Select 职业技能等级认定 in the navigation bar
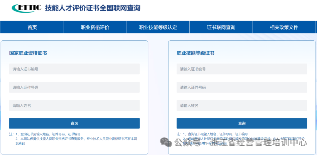The height and width of the screenshot is (155, 317). (x=158, y=27)
